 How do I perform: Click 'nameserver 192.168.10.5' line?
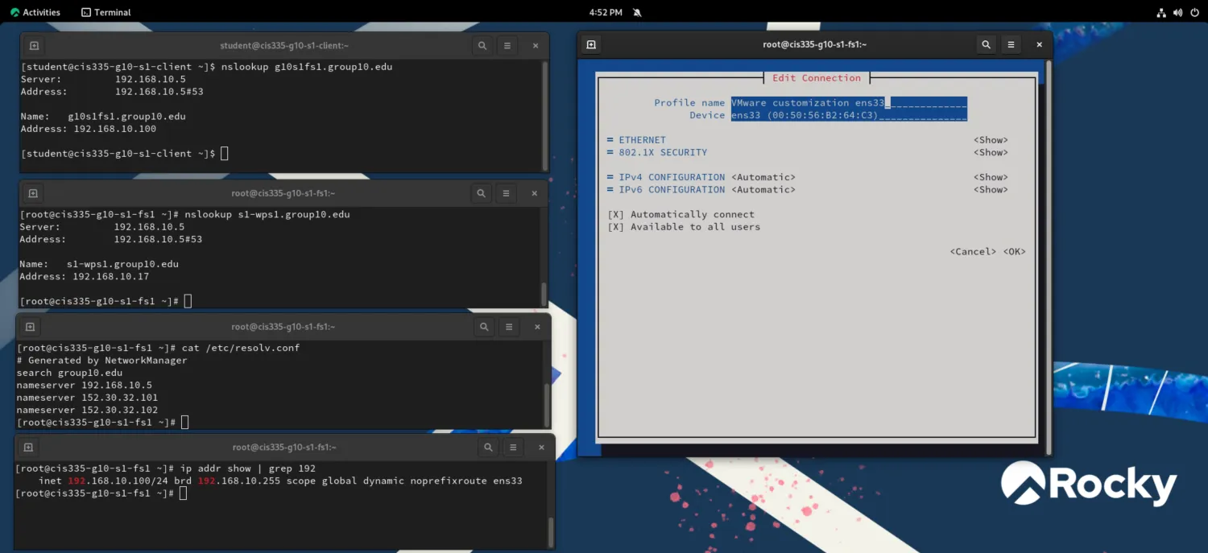pos(84,386)
